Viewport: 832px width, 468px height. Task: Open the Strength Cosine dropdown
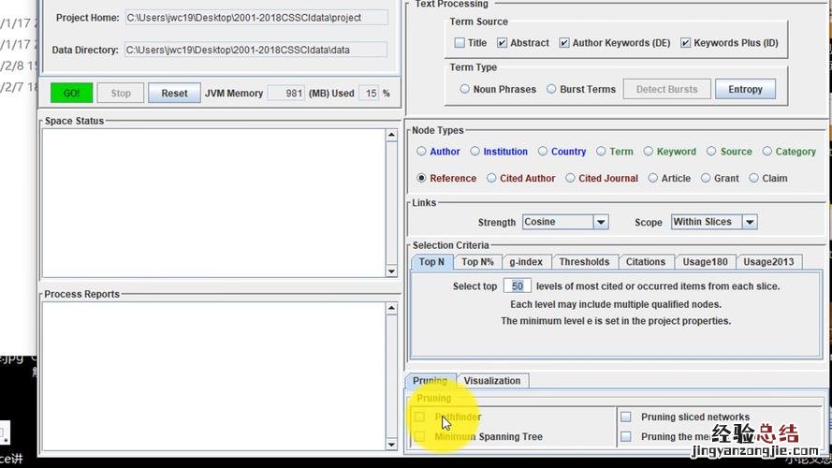click(x=601, y=223)
